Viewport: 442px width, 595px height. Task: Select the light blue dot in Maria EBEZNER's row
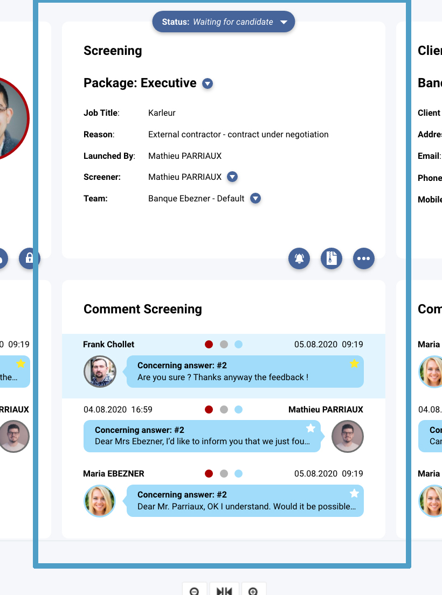(x=238, y=473)
